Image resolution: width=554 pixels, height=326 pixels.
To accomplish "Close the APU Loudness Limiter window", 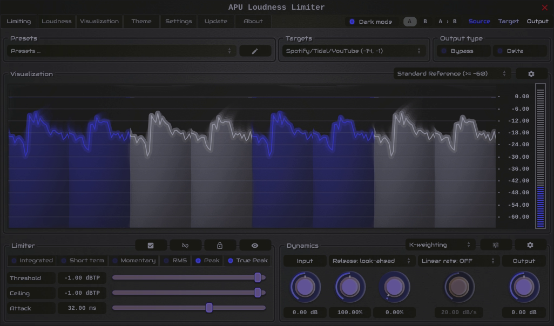I will pos(544,8).
